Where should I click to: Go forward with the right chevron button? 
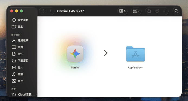tap(51, 11)
